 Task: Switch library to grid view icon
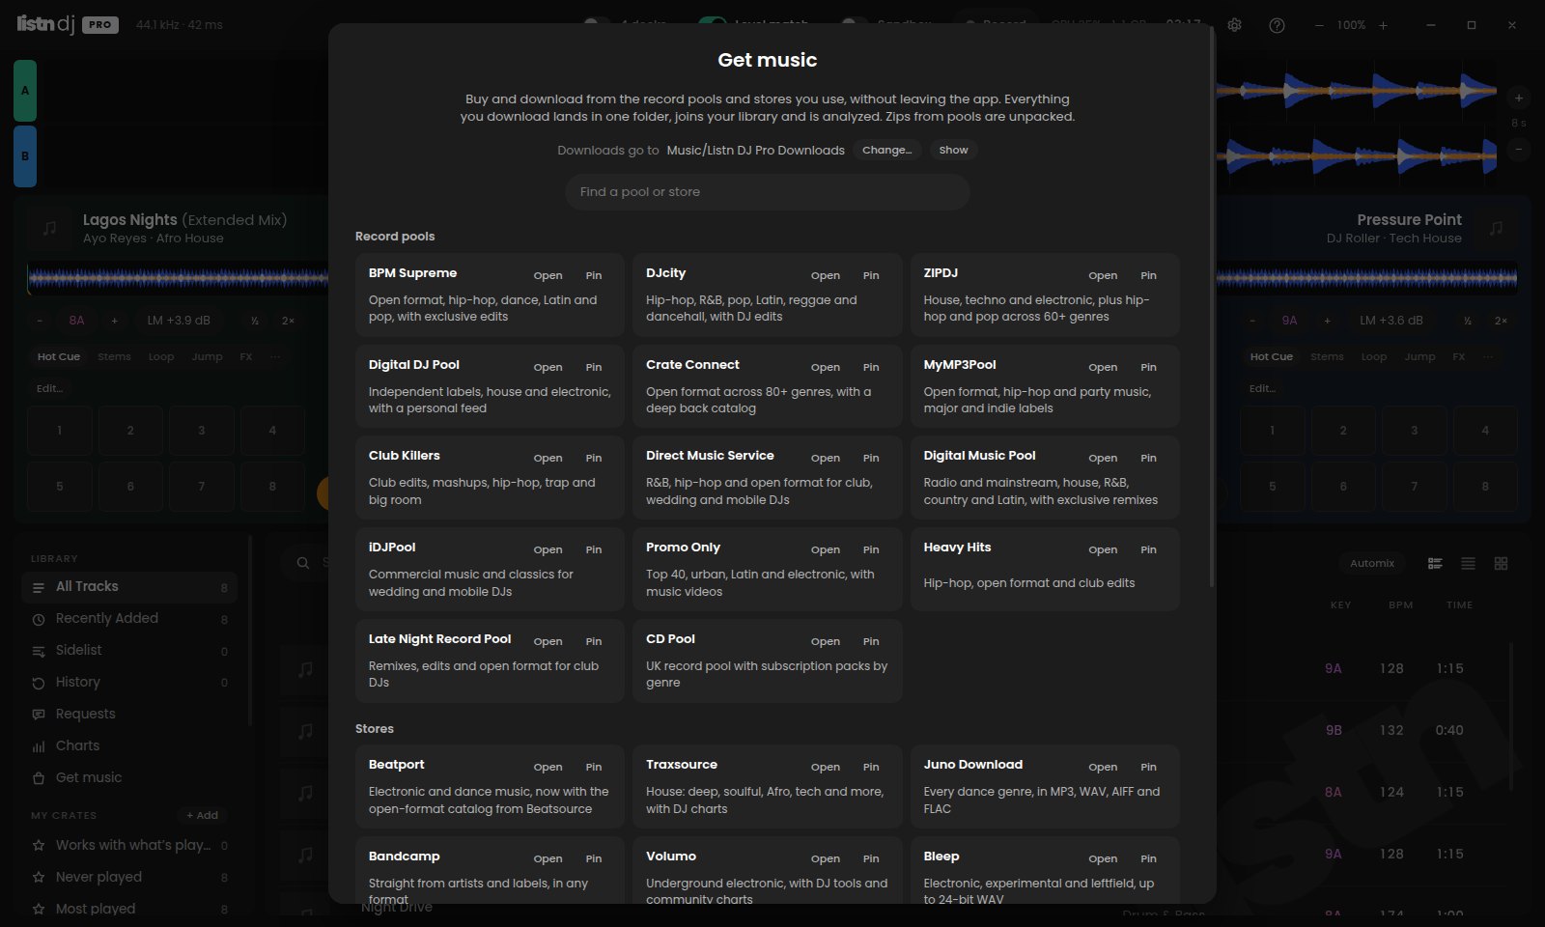point(1501,563)
